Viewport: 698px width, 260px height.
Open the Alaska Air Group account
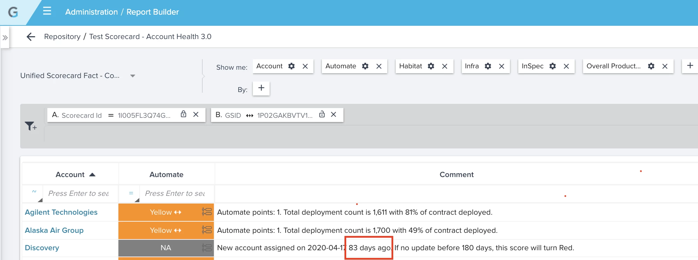(x=54, y=230)
